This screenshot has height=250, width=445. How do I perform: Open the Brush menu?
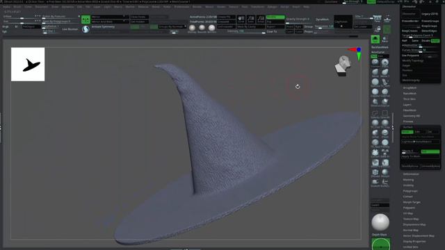click(17, 7)
